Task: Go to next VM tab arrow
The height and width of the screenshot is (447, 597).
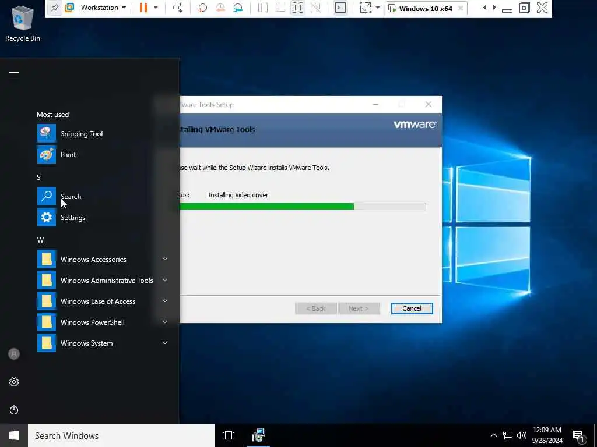Action: point(494,7)
